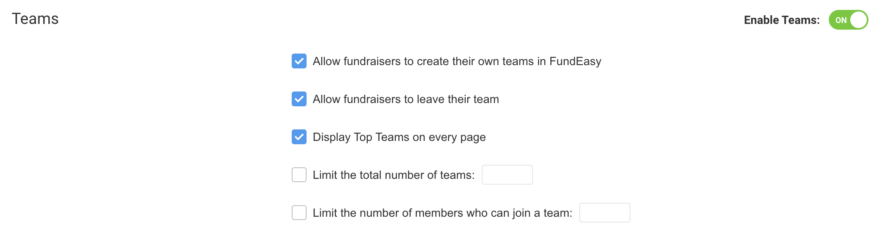This screenshot has height=239, width=885.
Task: Click the Limit the total number of teams label
Action: [393, 175]
